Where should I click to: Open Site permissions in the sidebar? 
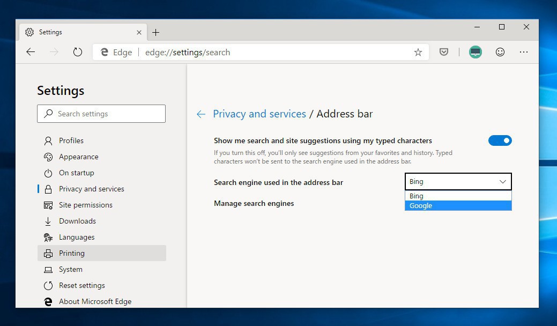click(x=85, y=205)
